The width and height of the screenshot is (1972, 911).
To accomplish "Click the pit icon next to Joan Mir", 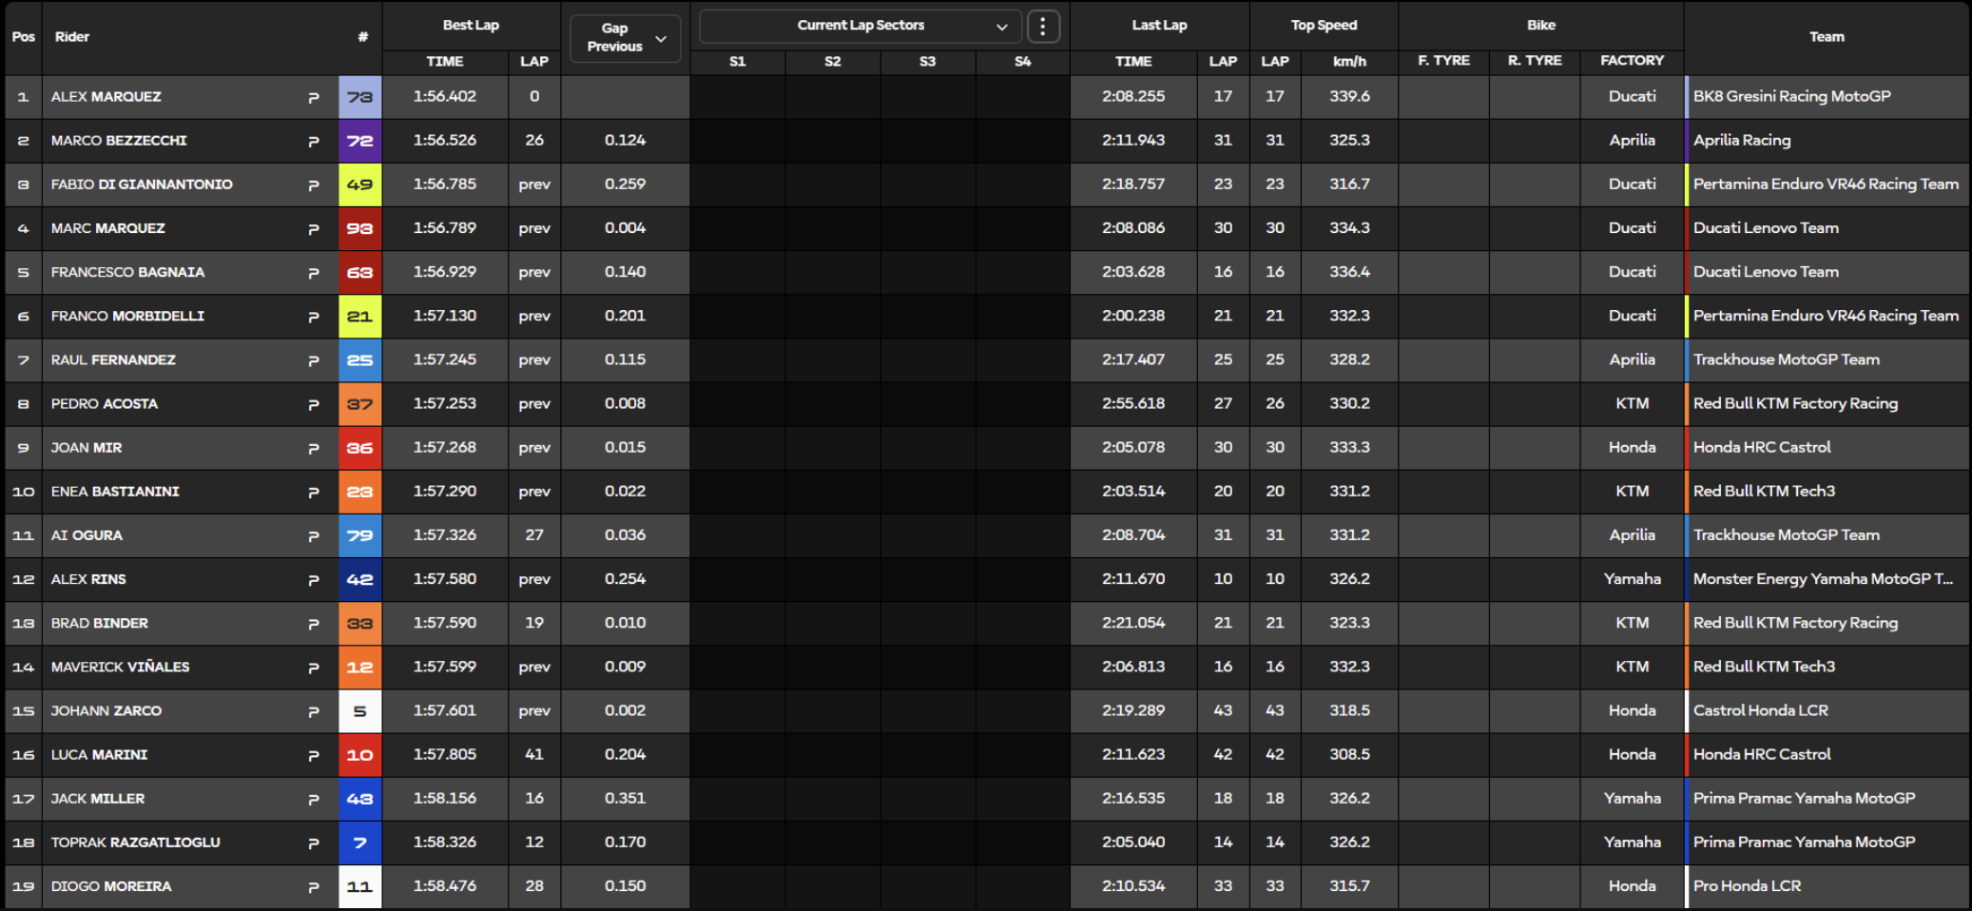I will (x=314, y=448).
